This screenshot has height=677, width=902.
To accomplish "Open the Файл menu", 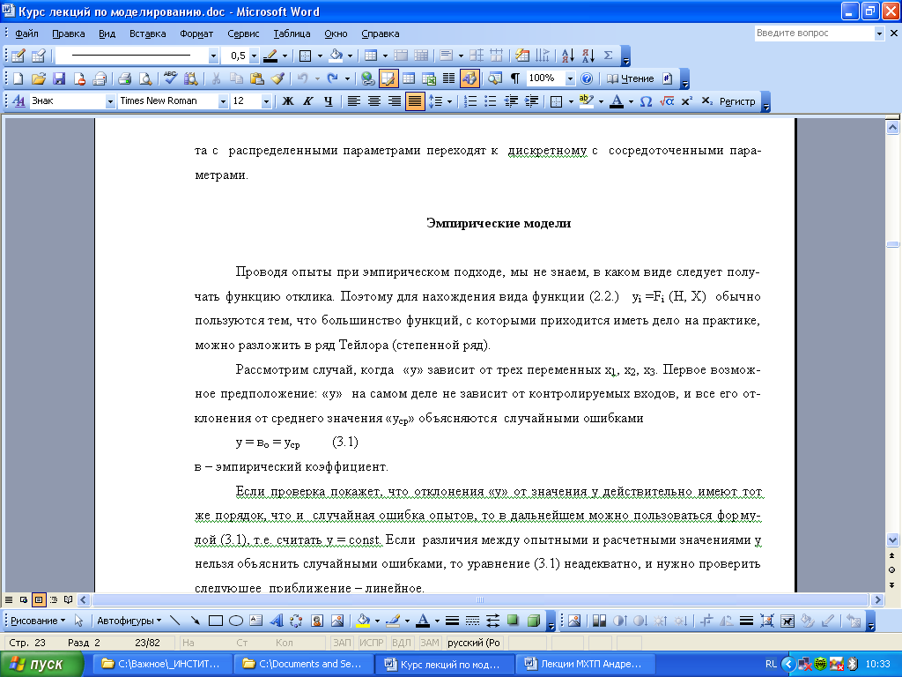I will click(x=26, y=33).
